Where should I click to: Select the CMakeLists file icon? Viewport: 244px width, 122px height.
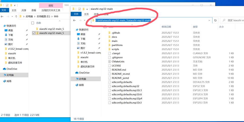[109, 62]
